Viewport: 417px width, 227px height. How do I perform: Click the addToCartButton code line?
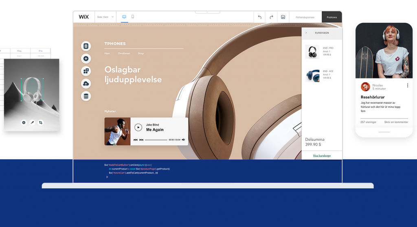127,165
